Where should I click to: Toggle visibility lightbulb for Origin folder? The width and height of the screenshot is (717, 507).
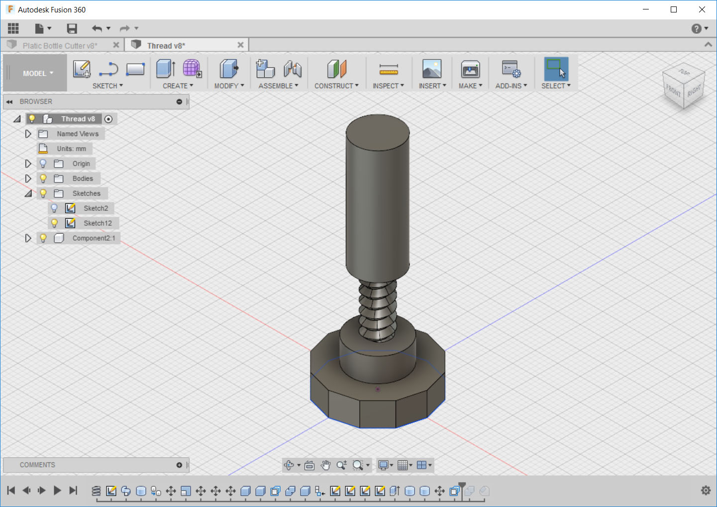pyautogui.click(x=43, y=164)
